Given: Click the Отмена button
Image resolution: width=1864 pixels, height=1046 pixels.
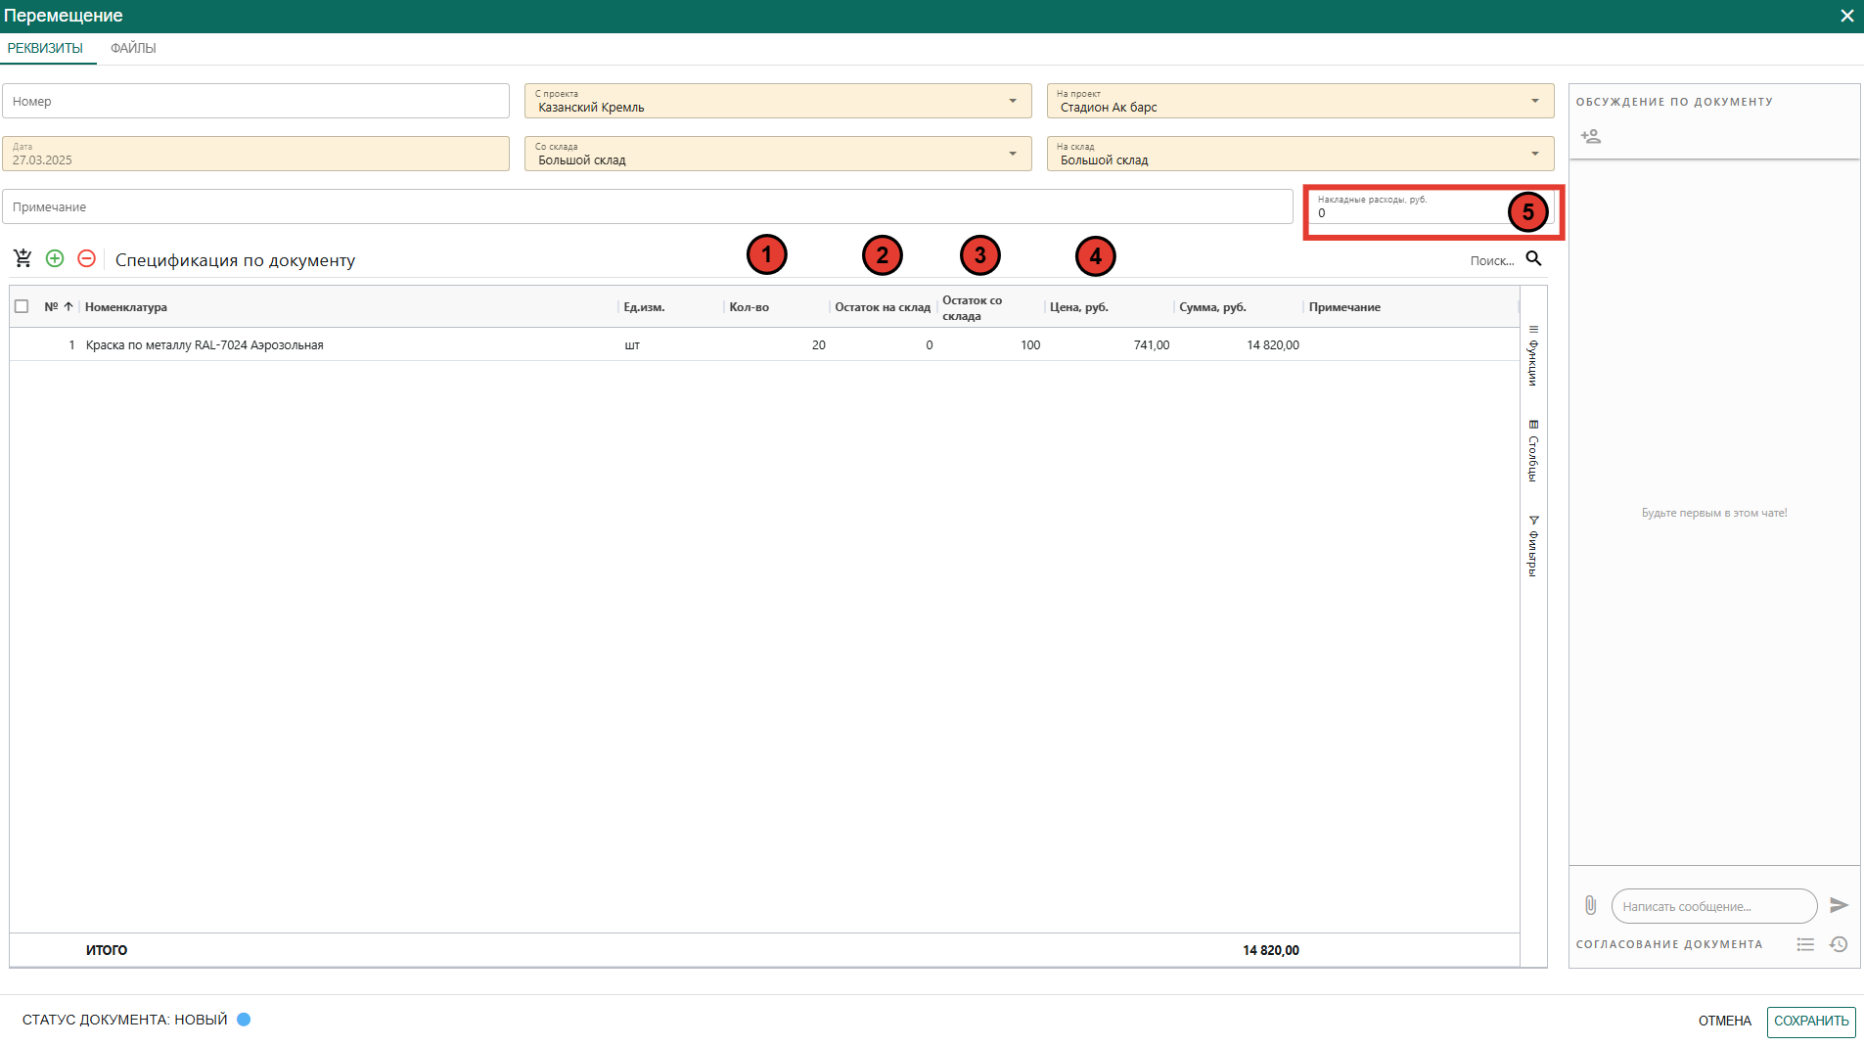Looking at the screenshot, I should tap(1724, 1021).
